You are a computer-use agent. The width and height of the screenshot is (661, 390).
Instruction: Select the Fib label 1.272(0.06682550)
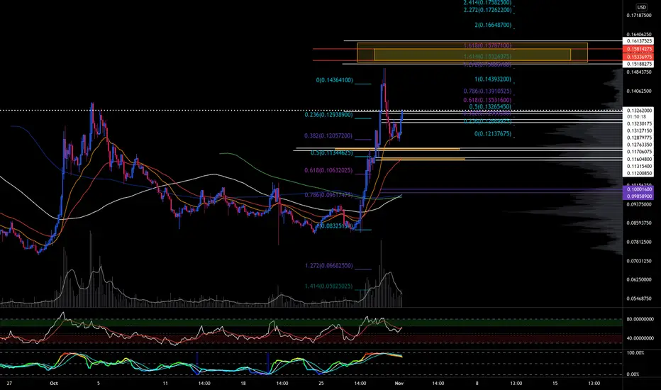click(329, 266)
